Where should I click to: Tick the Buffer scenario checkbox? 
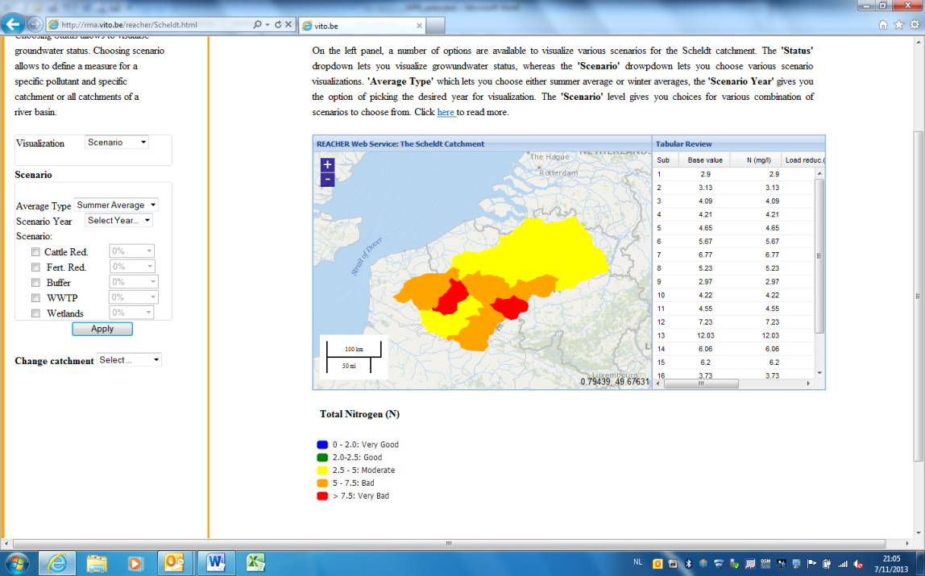(35, 283)
